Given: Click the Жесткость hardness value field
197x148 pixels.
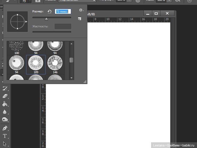Looking at the screenshot, I should 63,26.
